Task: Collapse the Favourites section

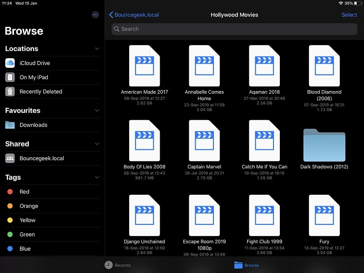Action: 97,111
